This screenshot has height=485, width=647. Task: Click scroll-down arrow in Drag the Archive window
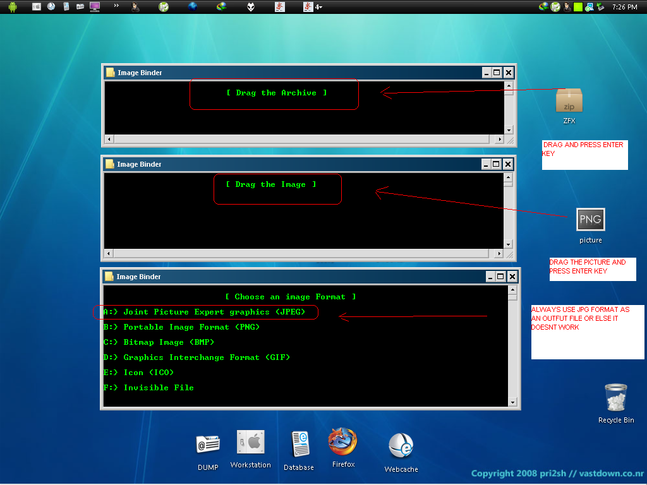tap(509, 130)
